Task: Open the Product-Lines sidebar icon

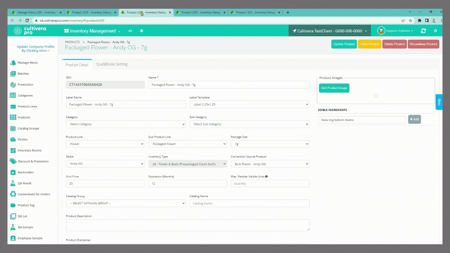Action: [x=13, y=107]
